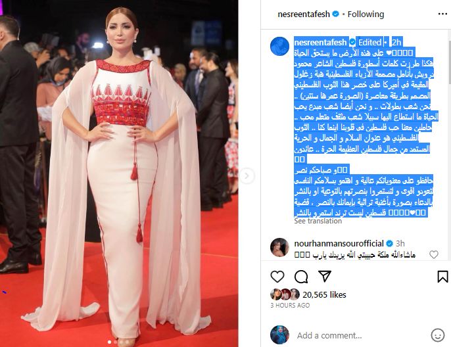Click the 3 HOURS AGO timestamp
This screenshot has height=347, width=451.
point(290,306)
